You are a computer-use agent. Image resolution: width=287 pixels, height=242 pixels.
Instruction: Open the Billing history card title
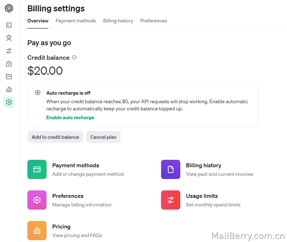(x=204, y=165)
